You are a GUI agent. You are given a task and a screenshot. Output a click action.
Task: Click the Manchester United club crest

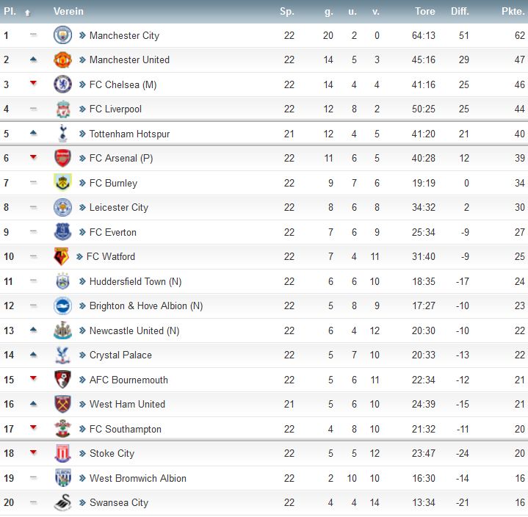coord(62,60)
